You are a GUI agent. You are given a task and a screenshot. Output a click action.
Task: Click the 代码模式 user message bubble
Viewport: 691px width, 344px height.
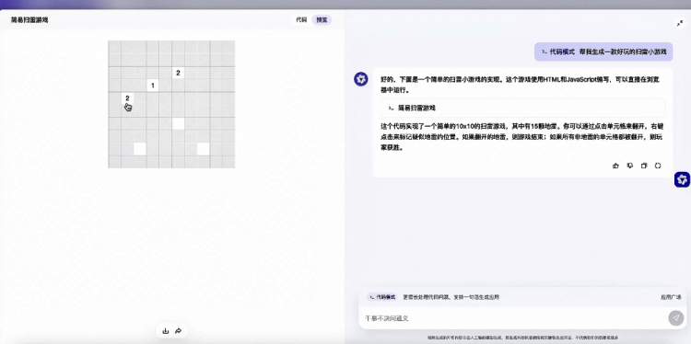coord(603,52)
